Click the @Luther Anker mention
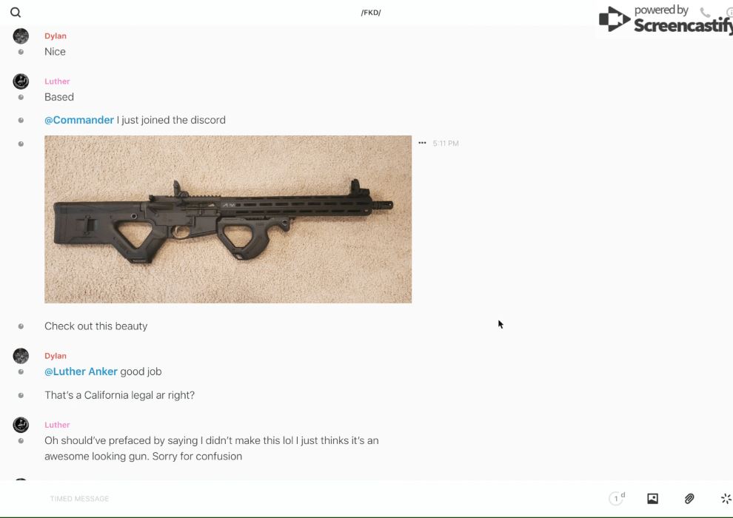The image size is (733, 518). (x=81, y=371)
